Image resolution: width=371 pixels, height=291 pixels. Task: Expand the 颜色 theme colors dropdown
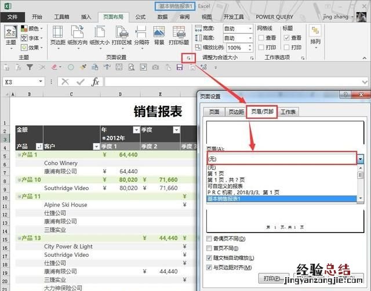tap(32, 28)
